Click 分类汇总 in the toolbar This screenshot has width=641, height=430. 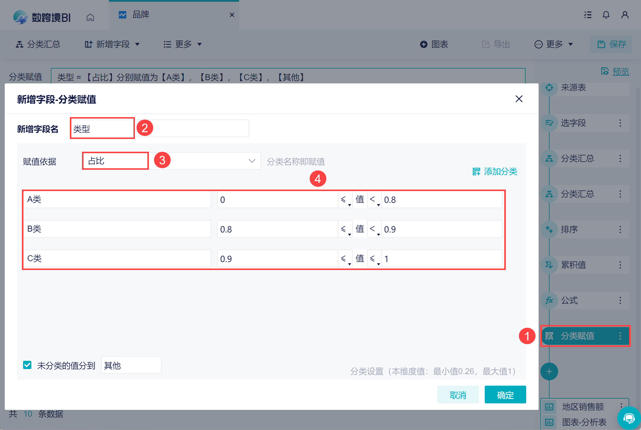click(x=38, y=44)
